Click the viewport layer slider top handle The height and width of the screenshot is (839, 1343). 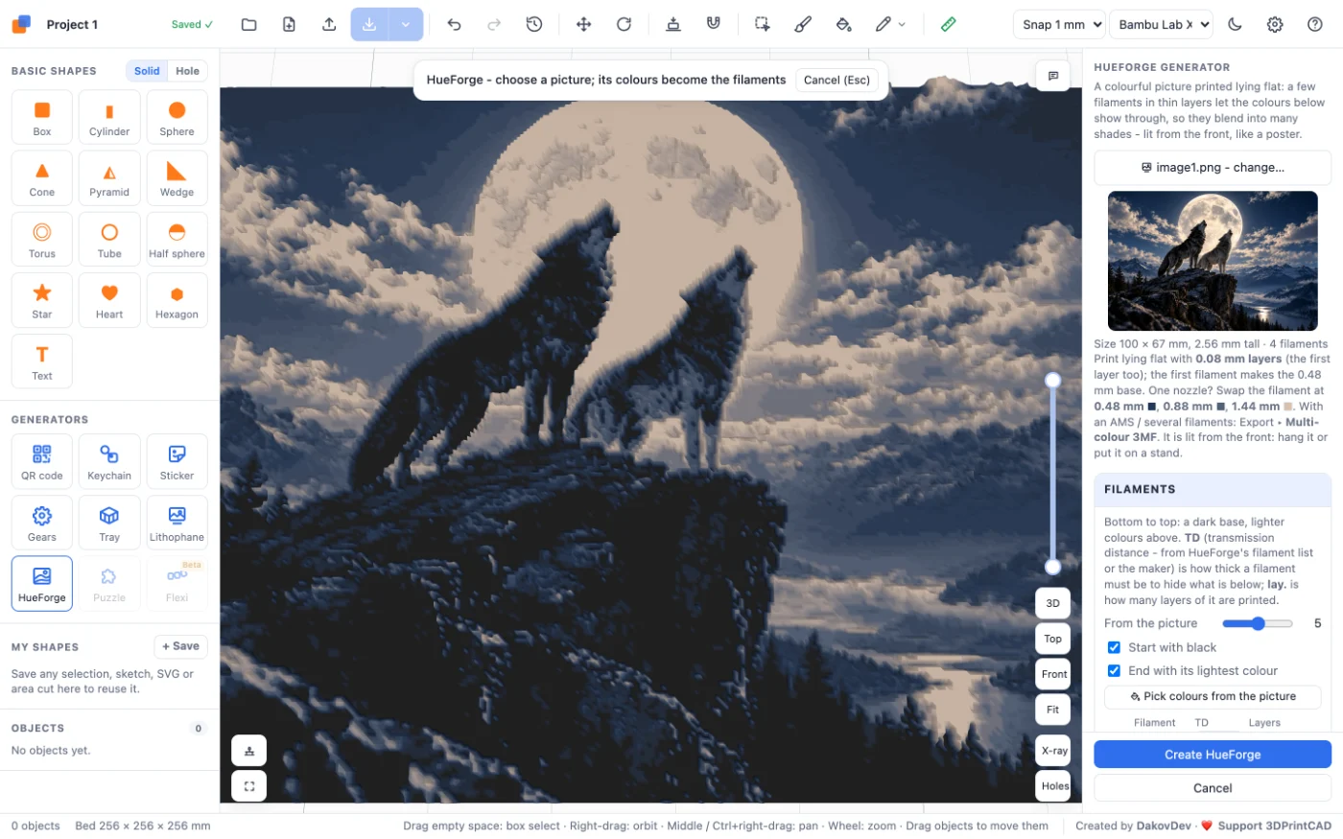(1052, 381)
